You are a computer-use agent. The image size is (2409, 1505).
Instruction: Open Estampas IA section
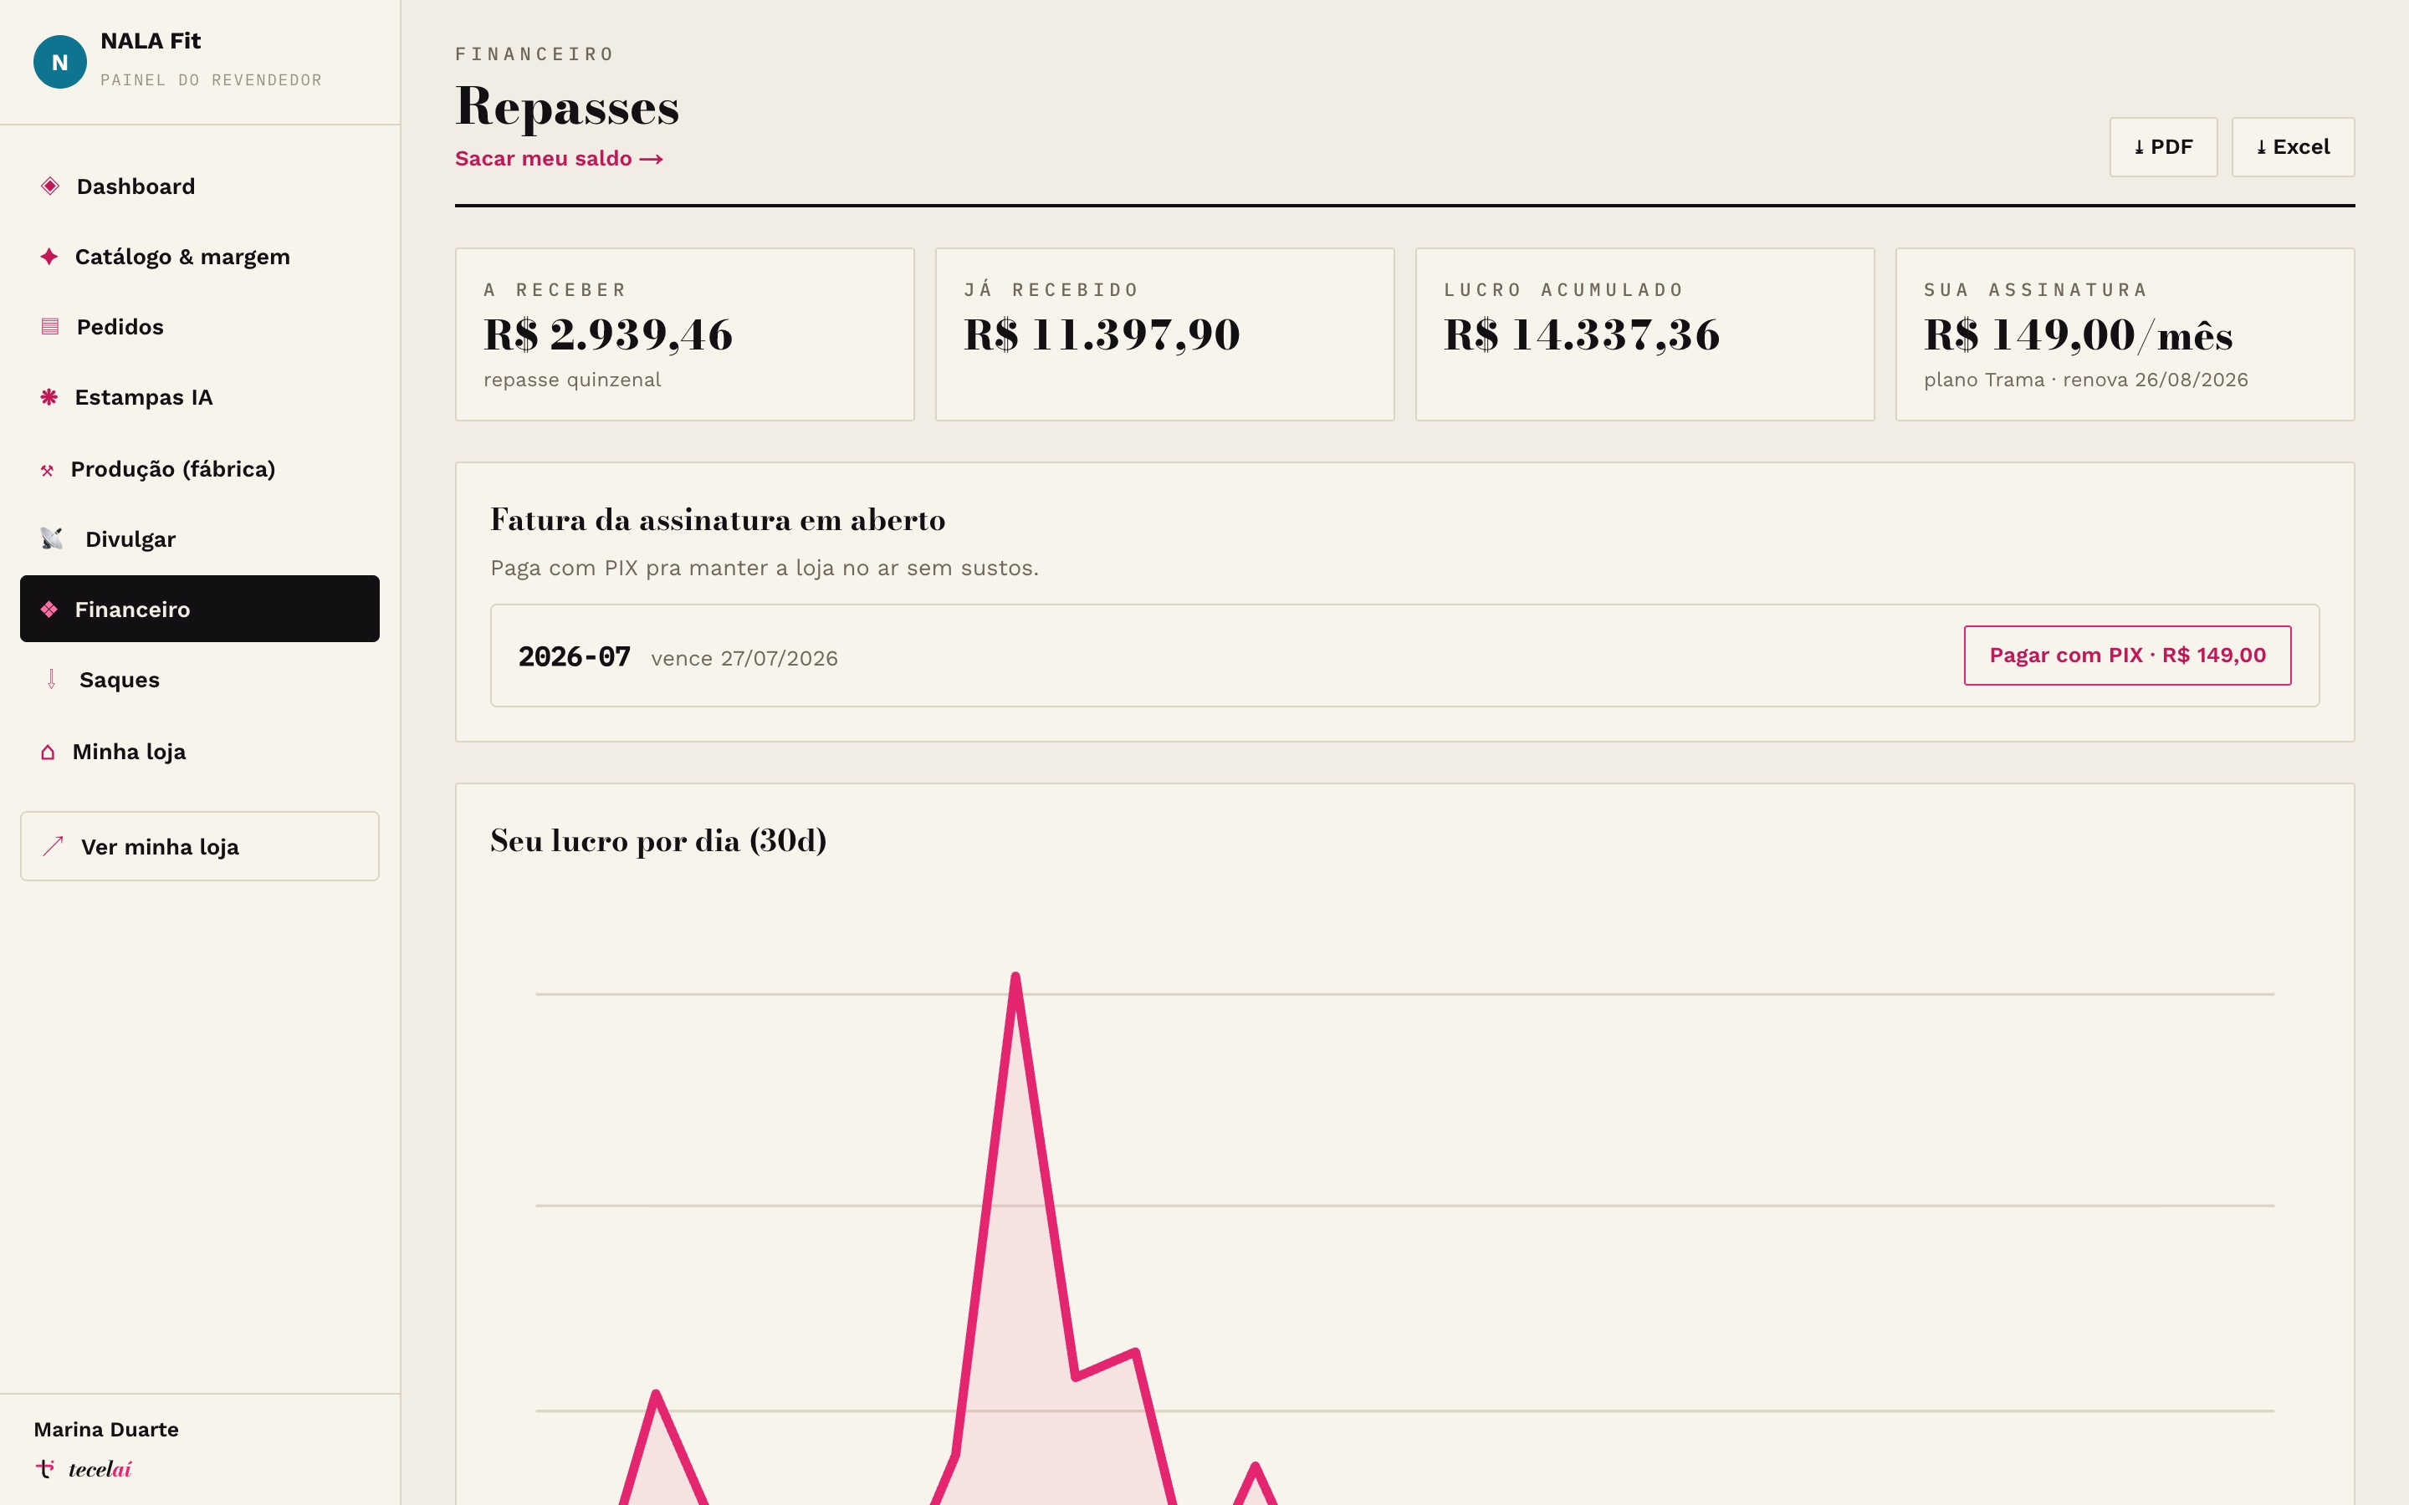(x=199, y=397)
